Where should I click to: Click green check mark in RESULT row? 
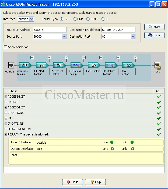(159, 135)
